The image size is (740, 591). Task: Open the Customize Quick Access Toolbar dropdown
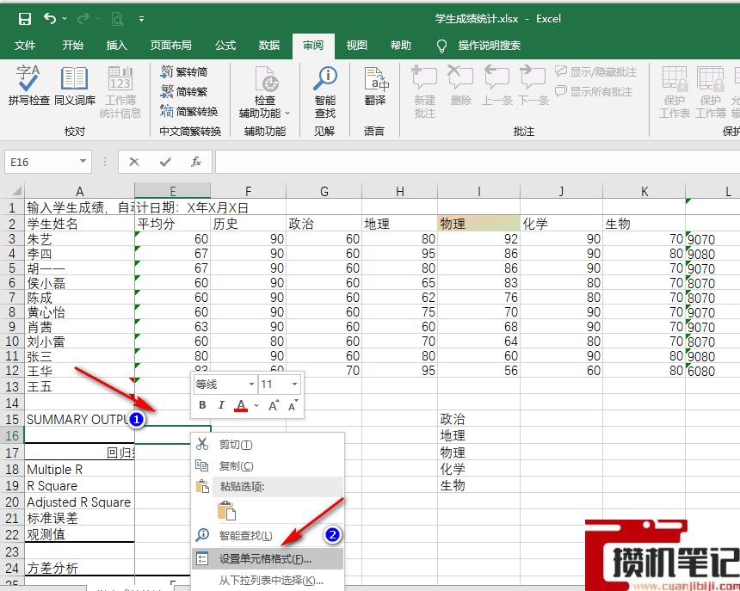(x=141, y=19)
